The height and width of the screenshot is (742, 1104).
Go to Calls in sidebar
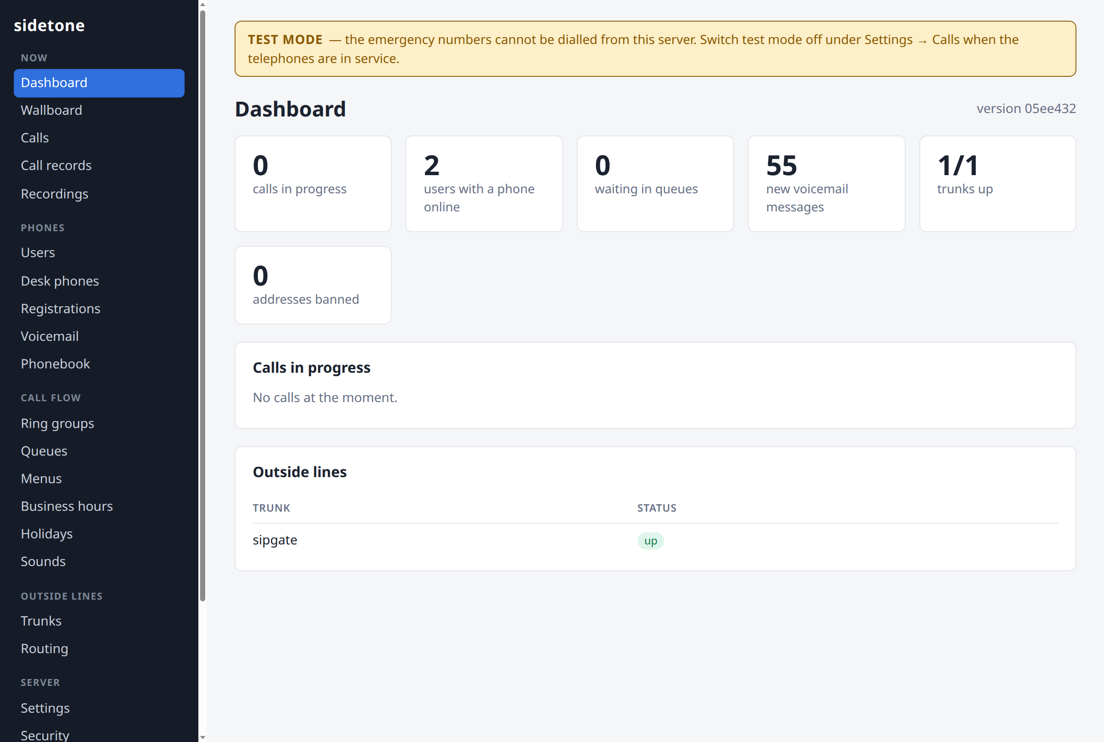(x=99, y=138)
